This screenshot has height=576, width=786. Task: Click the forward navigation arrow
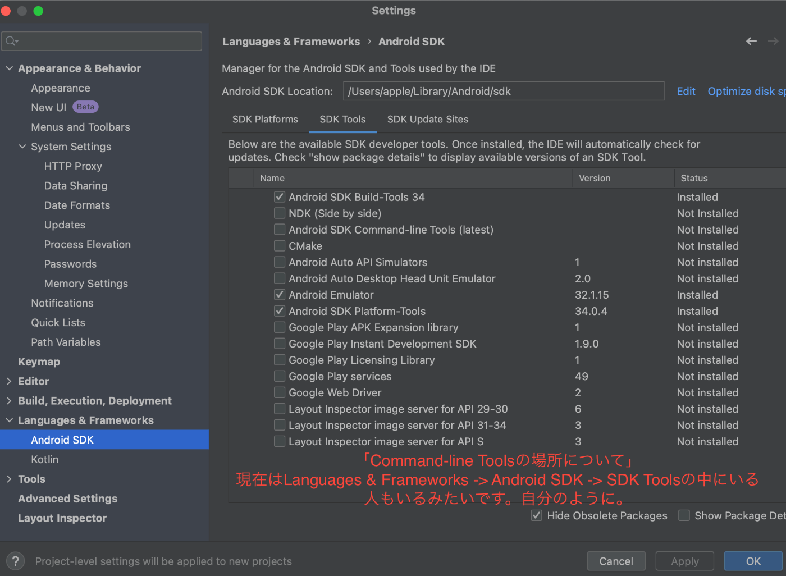click(x=773, y=41)
